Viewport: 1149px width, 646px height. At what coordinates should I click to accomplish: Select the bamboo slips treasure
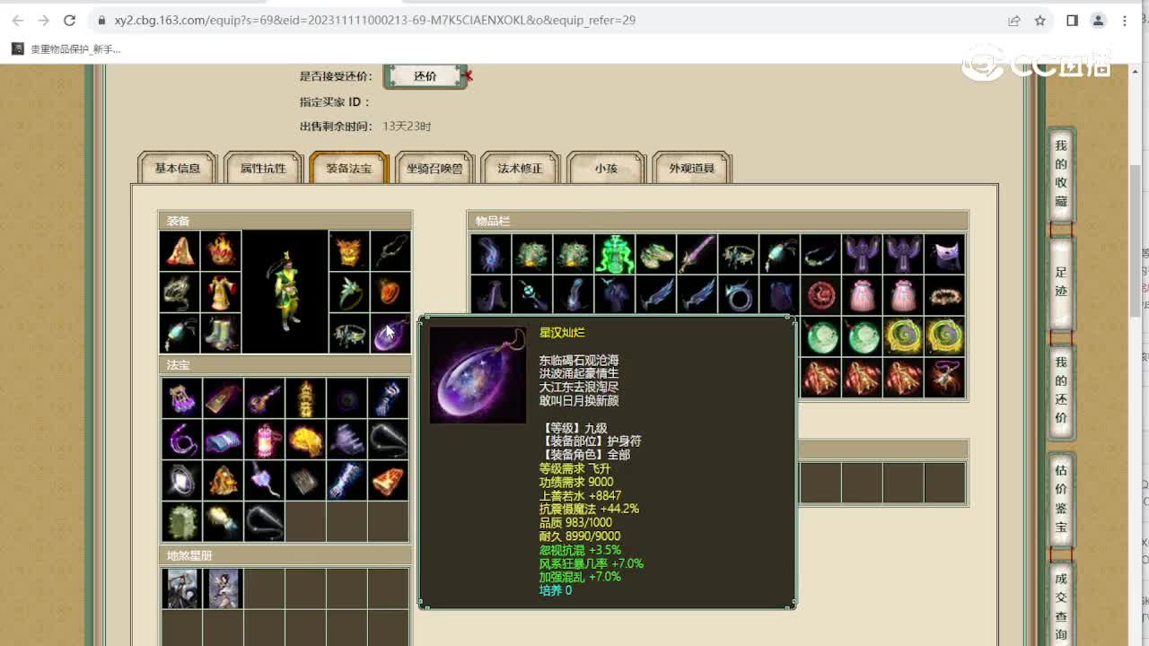coord(305,480)
